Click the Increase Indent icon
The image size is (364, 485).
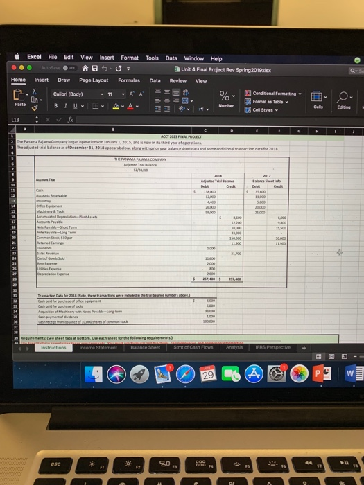[x=167, y=109]
